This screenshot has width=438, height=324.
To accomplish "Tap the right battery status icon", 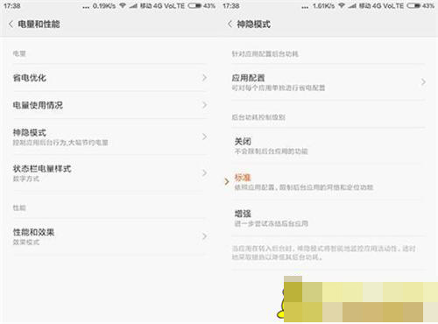I will pyautogui.click(x=413, y=6).
